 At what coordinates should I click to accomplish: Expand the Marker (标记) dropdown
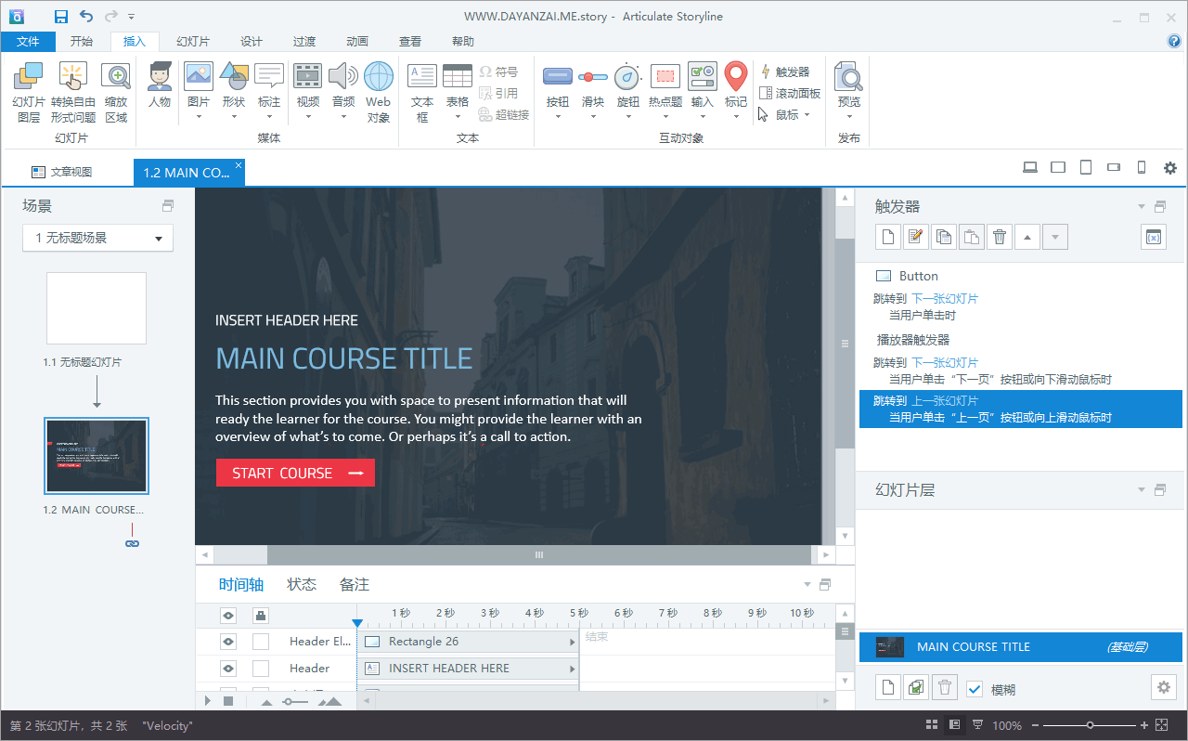coord(736,117)
